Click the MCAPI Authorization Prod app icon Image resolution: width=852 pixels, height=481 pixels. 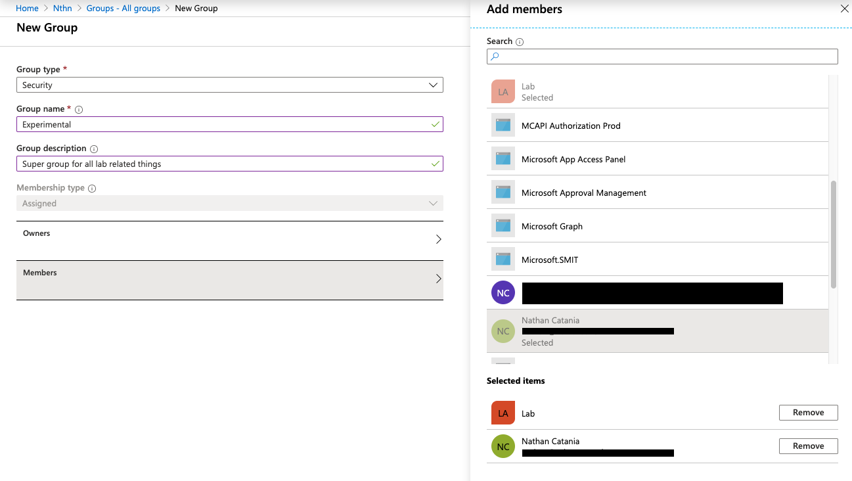(x=503, y=125)
